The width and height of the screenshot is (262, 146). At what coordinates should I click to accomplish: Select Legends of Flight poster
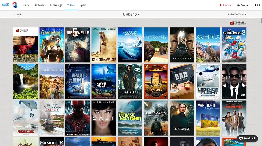(x=208, y=82)
